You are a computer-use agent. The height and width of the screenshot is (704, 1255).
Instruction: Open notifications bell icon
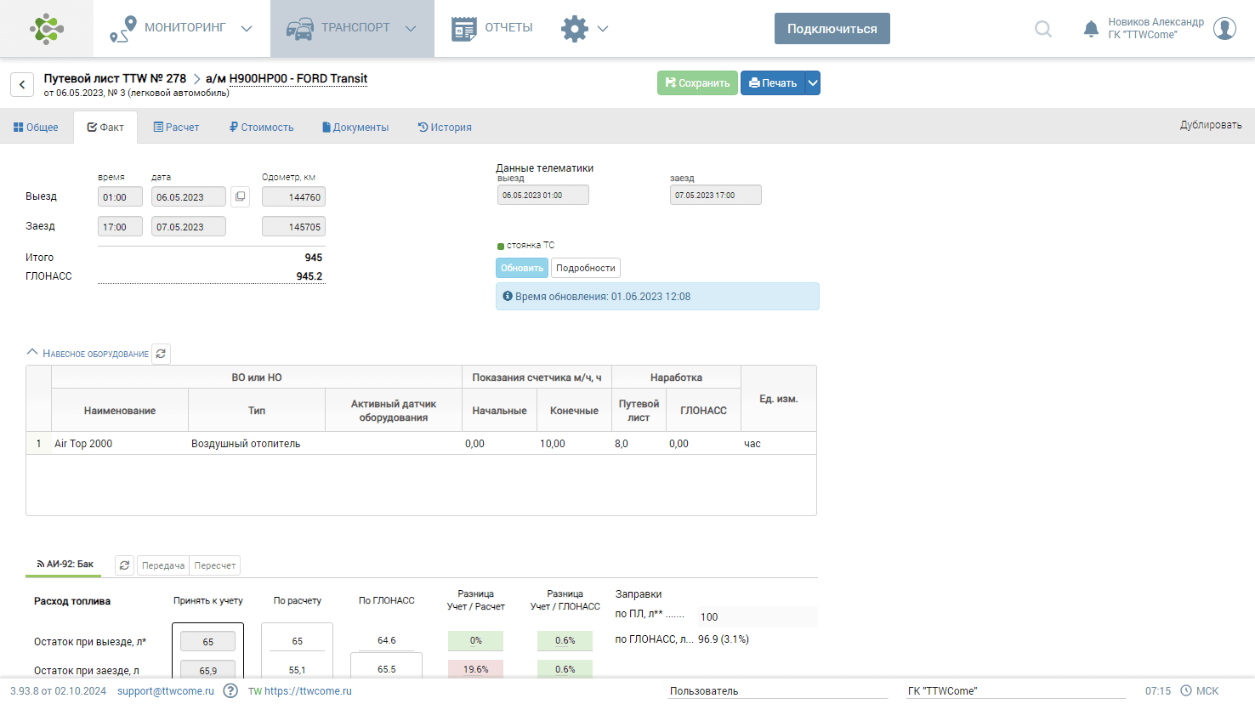(x=1091, y=29)
